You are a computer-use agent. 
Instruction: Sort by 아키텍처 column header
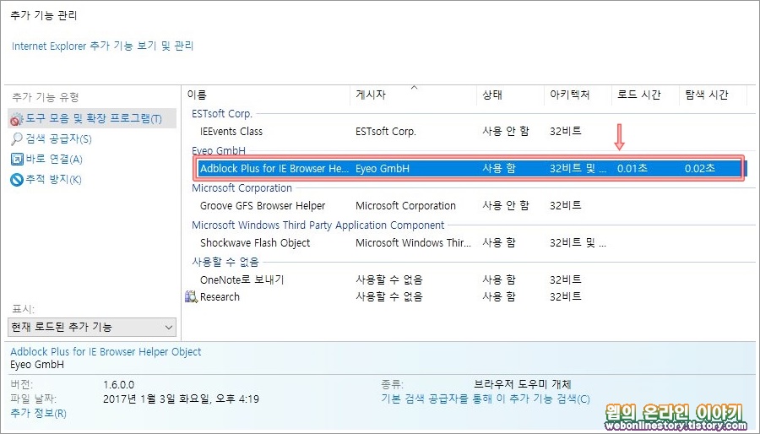[x=578, y=95]
